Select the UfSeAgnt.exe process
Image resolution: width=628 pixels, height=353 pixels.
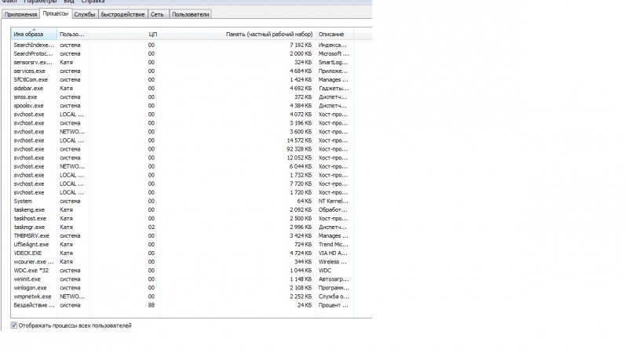click(182, 245)
